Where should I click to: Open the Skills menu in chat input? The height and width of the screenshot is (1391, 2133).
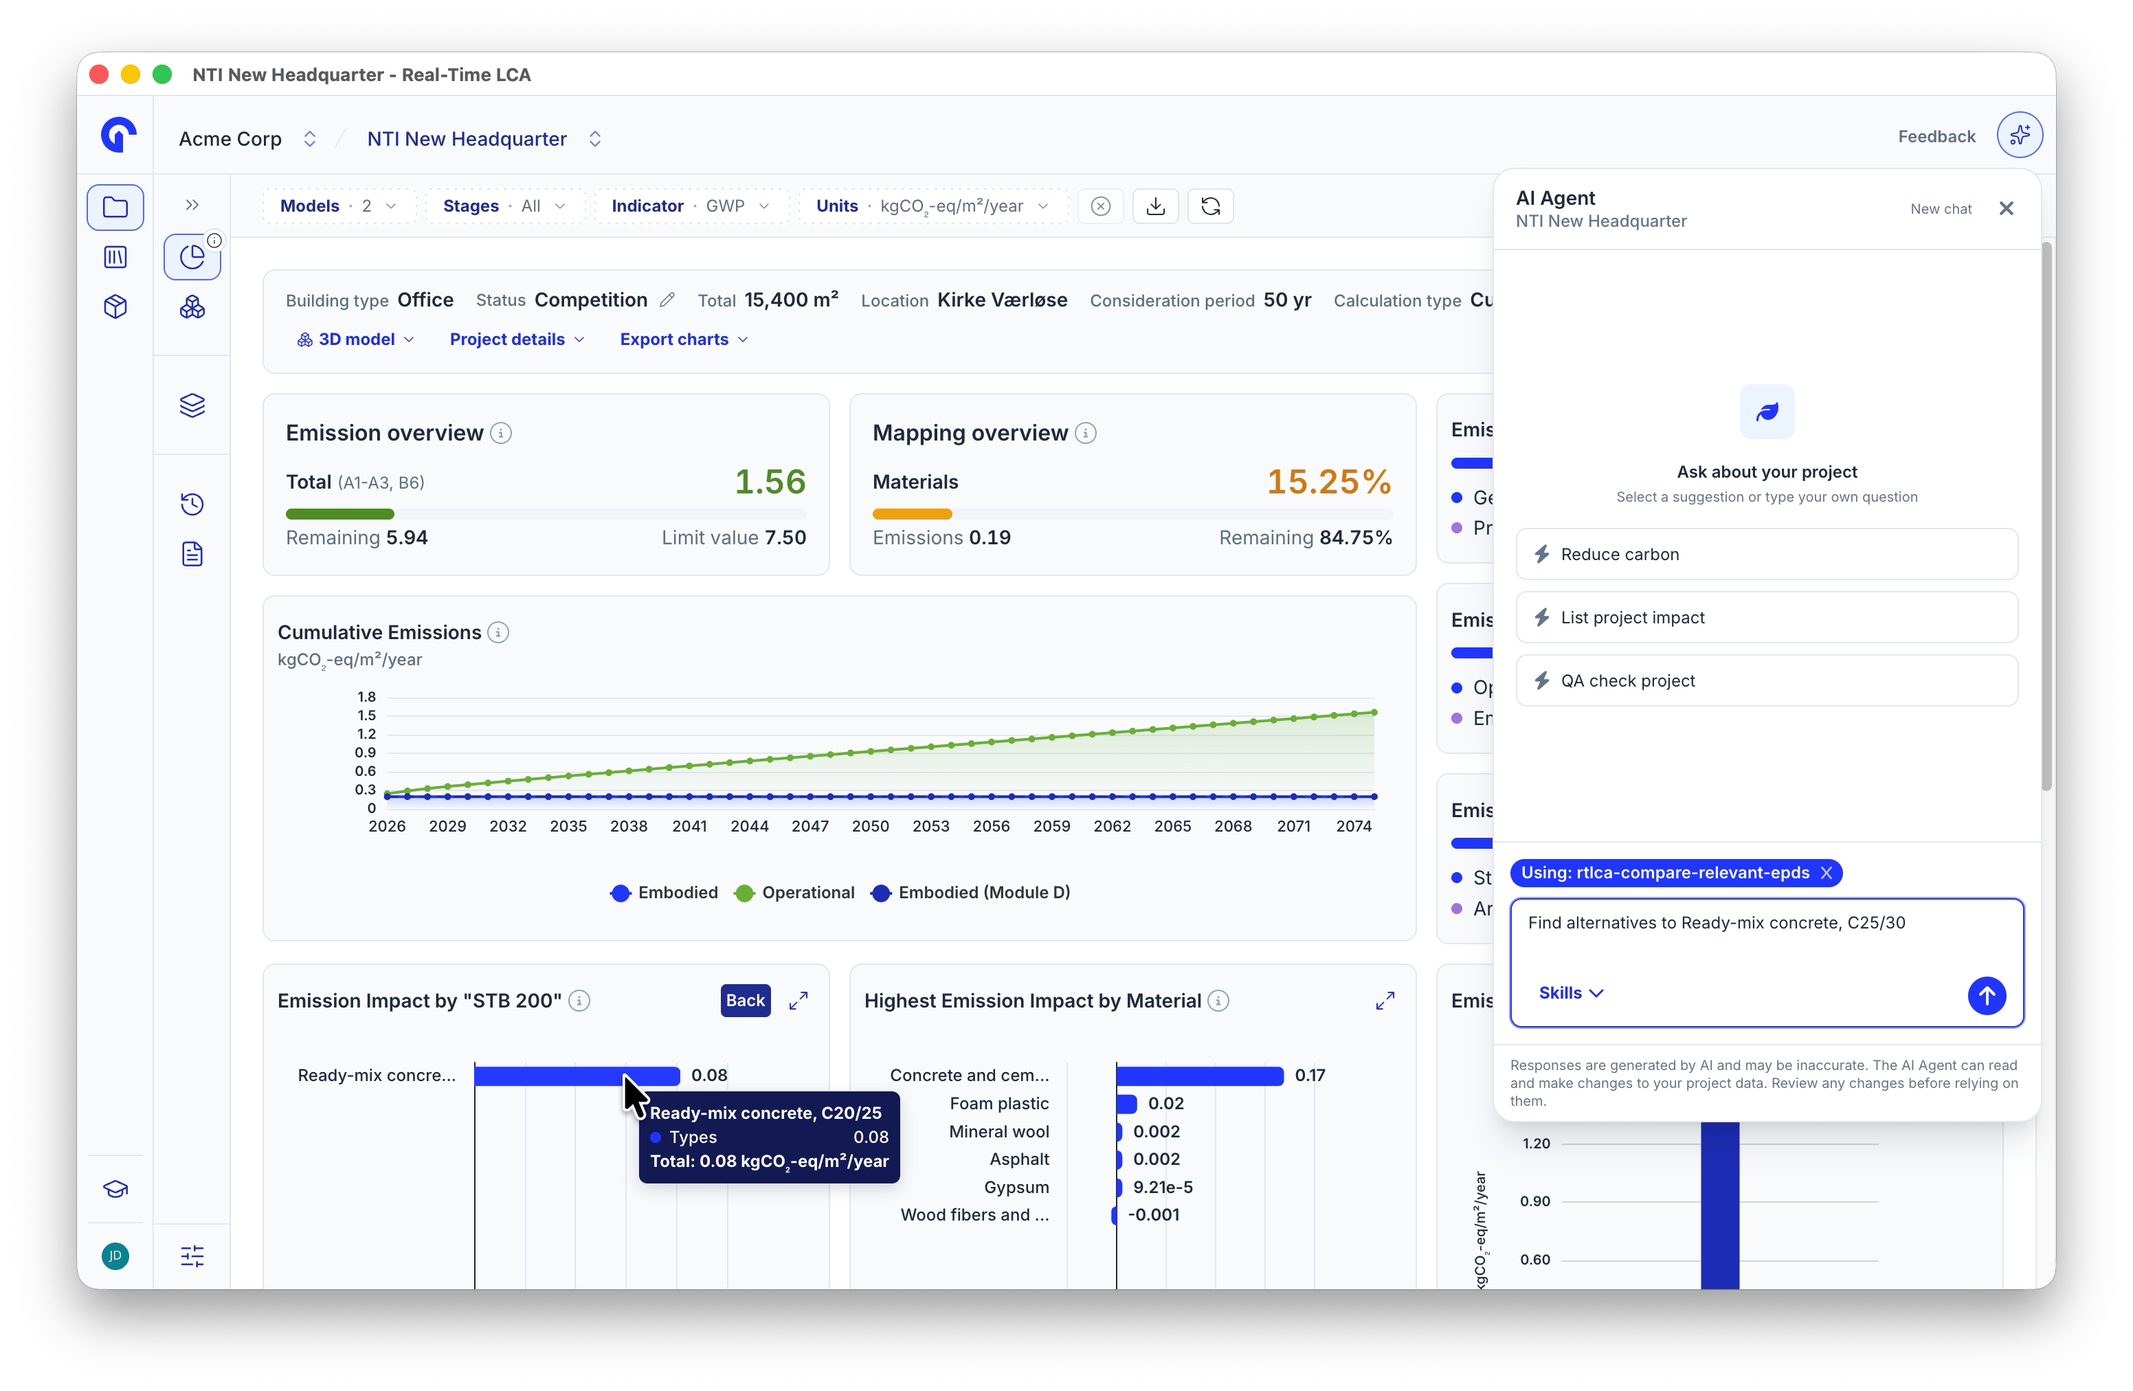[1570, 992]
